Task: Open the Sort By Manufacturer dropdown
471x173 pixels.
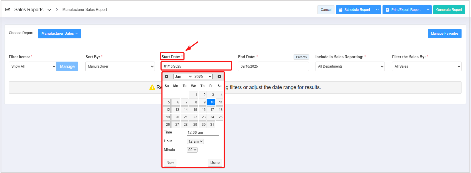Action: (120, 66)
